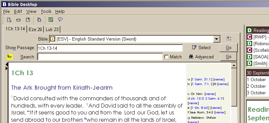
Task: Click inside the Show Passage field
Action: point(110,48)
